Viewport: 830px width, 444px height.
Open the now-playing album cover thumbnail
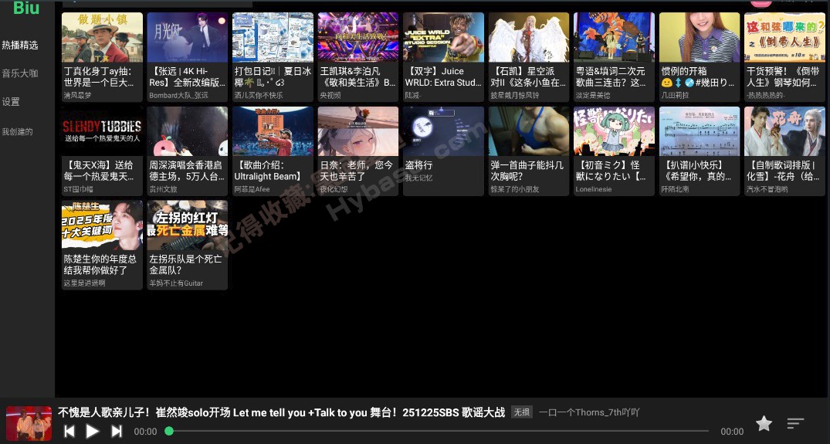[x=29, y=423]
